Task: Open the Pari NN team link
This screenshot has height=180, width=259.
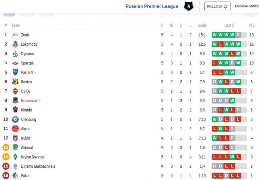Action: coord(27,73)
